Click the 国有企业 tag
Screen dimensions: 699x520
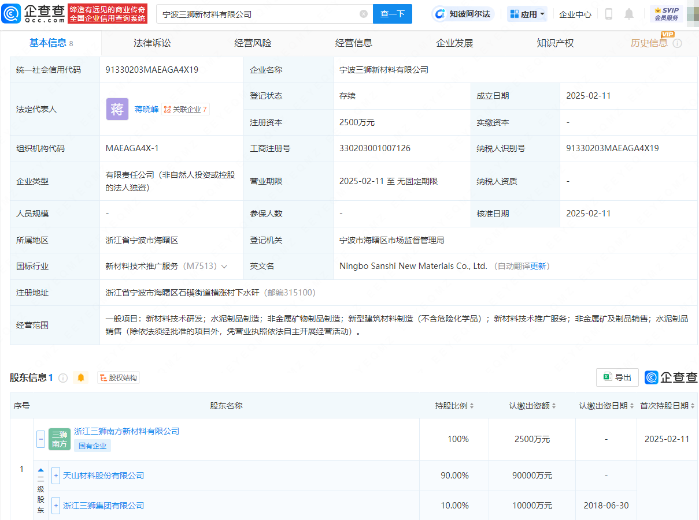(93, 446)
